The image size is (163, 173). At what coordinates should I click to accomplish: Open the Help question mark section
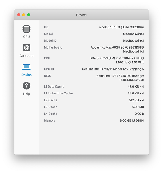[x=26, y=89]
